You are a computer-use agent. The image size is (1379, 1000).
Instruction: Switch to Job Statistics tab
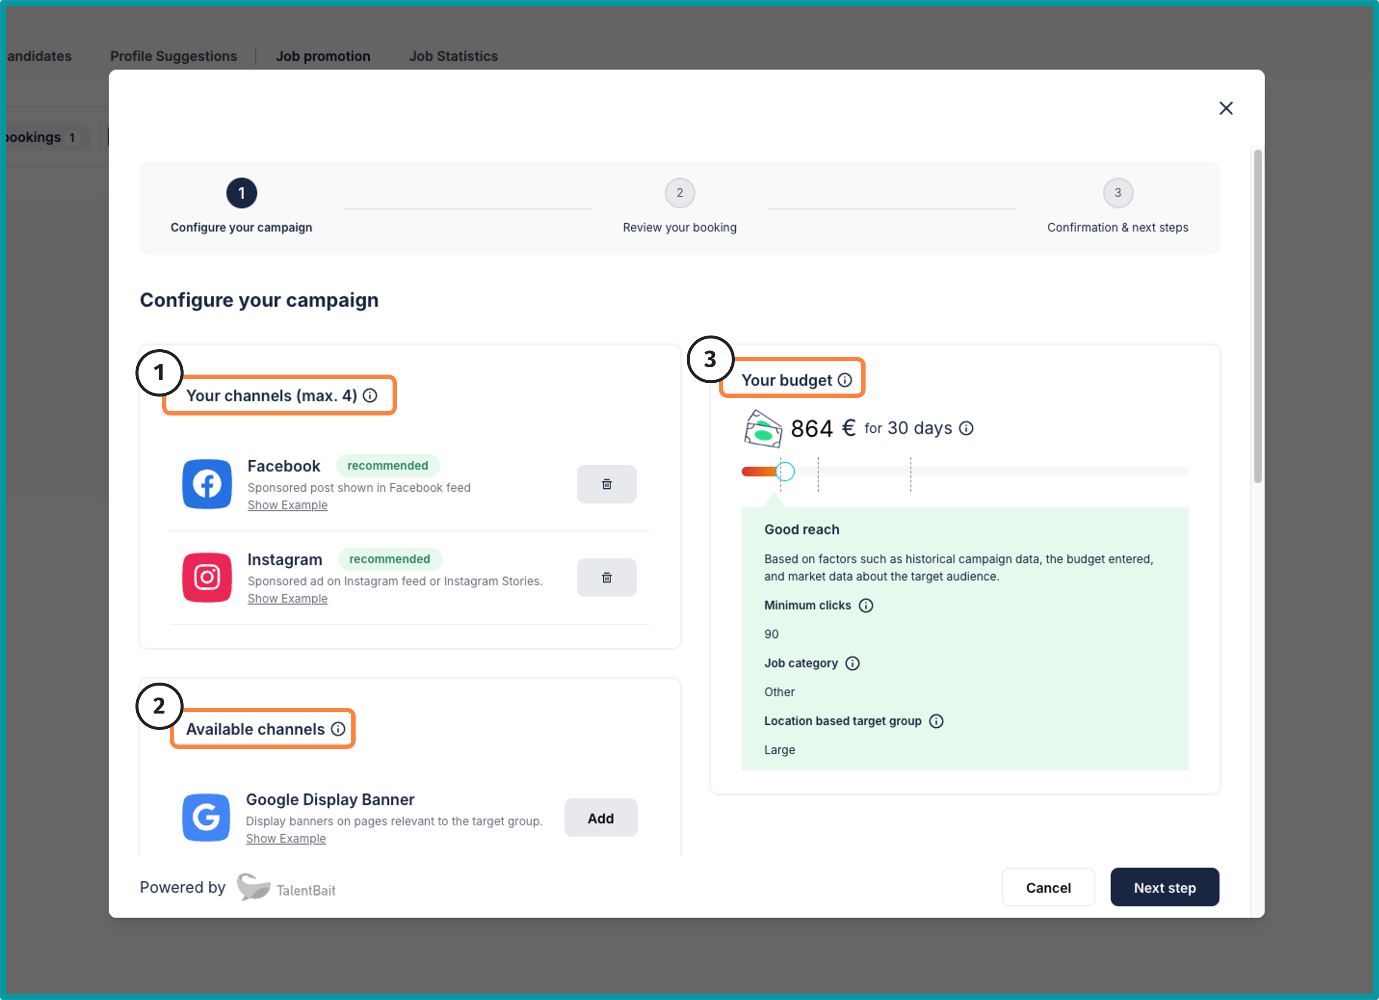tap(453, 56)
